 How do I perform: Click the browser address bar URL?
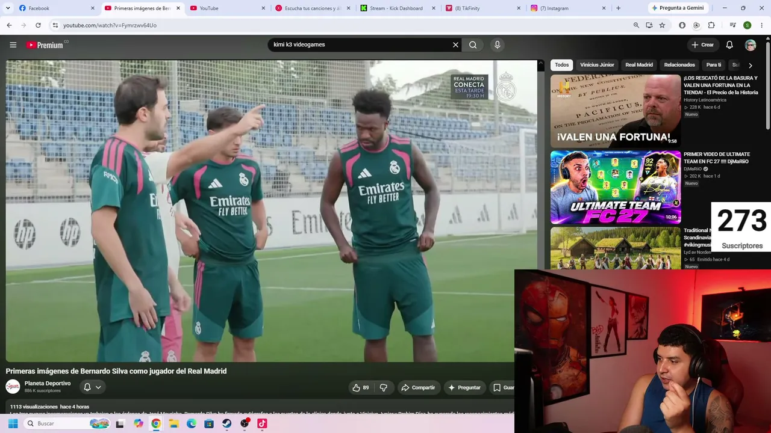click(110, 25)
